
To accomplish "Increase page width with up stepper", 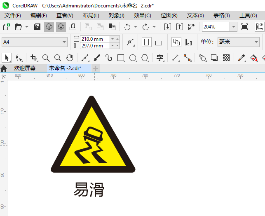I will [117, 39].
